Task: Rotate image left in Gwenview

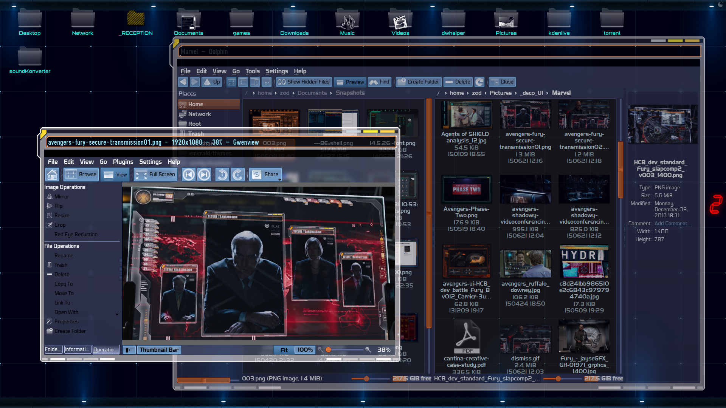Action: (x=222, y=175)
